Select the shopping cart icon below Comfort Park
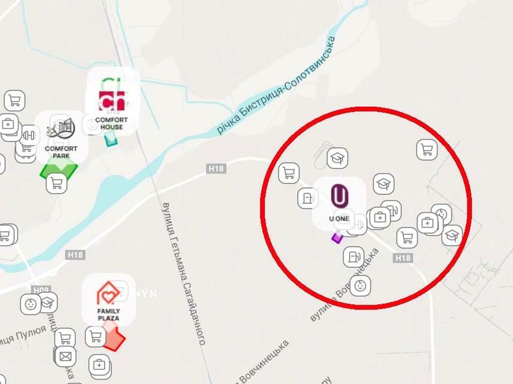 click(x=57, y=183)
